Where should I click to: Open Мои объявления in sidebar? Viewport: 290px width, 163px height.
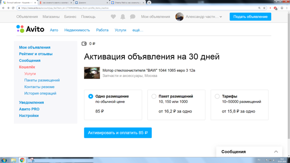(34, 47)
